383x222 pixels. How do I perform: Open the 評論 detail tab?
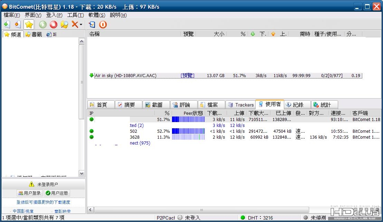coord(184,105)
